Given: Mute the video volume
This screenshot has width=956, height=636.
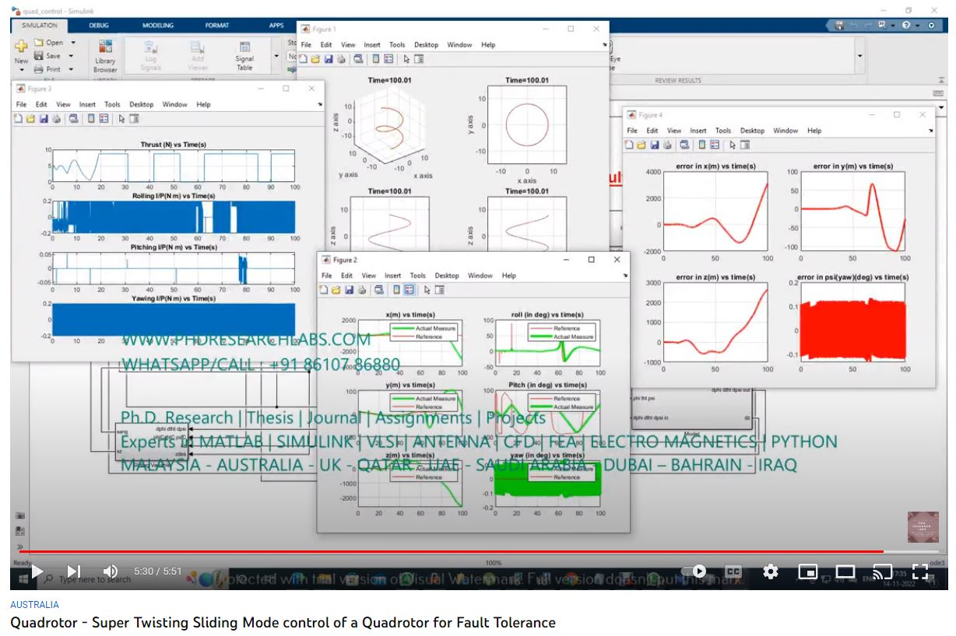Looking at the screenshot, I should click(x=111, y=572).
